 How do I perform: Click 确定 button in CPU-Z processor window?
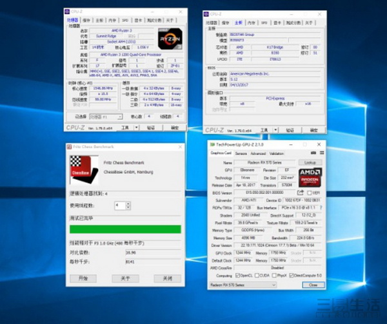point(175,128)
